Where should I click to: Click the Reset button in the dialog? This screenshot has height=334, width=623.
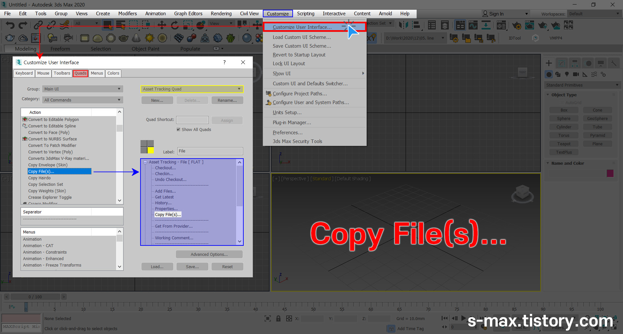pos(227,267)
